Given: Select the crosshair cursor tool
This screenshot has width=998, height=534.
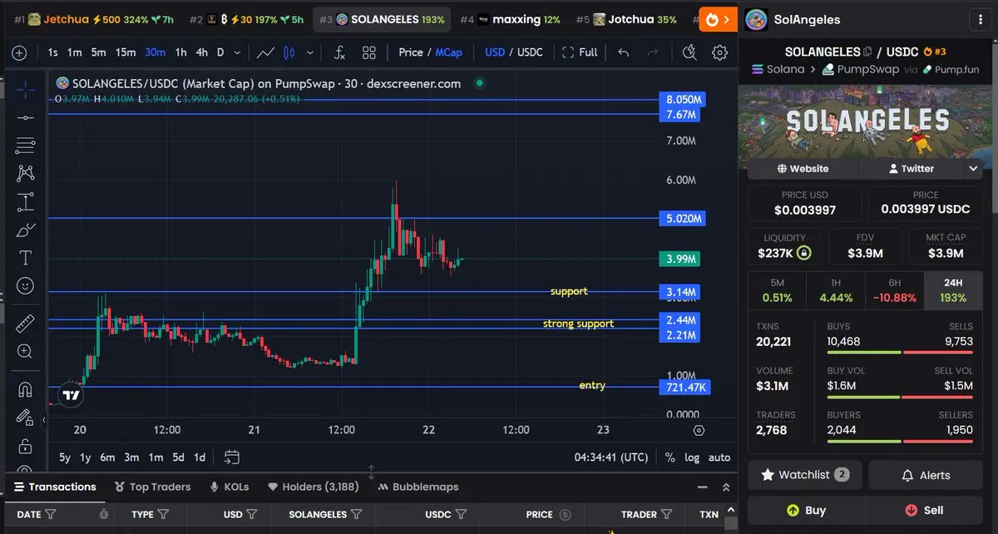Looking at the screenshot, I should point(26,88).
